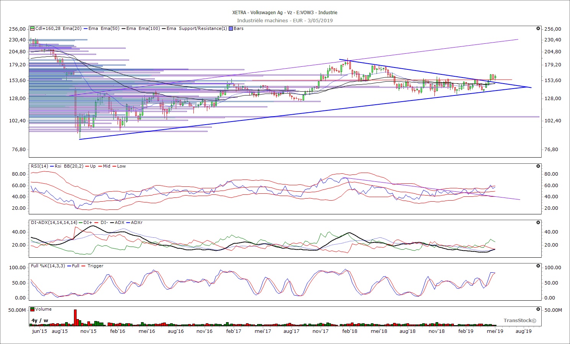Click the jun'15 date axis label

pos(39,331)
